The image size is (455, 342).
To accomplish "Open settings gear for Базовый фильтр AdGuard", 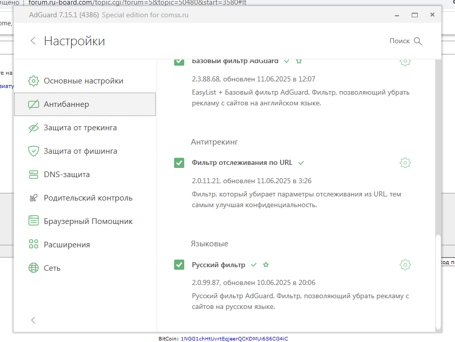I will click(x=405, y=62).
